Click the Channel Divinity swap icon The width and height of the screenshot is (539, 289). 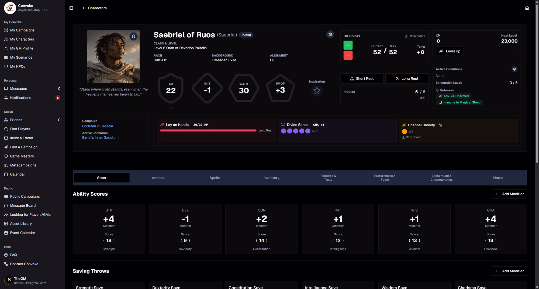click(x=440, y=125)
